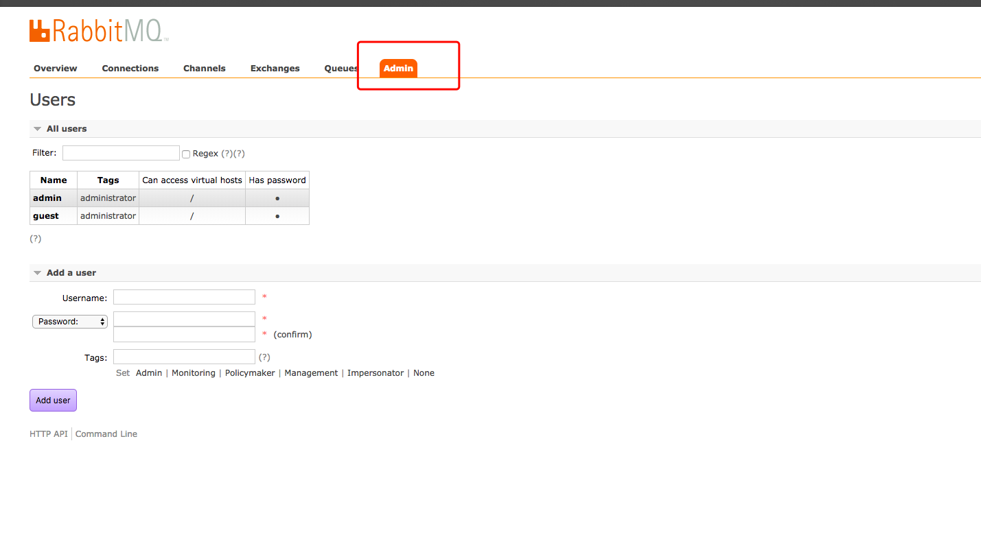The width and height of the screenshot is (981, 559).
Task: Open the guest user details
Action: (x=46, y=216)
